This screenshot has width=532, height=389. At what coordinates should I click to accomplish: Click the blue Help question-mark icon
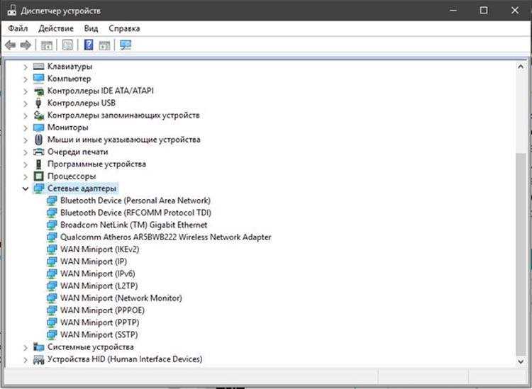tap(89, 45)
